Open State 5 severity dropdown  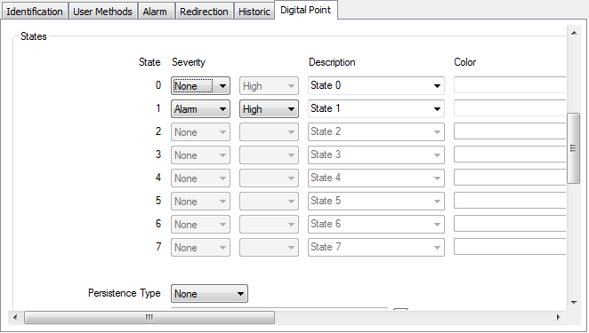coord(200,202)
